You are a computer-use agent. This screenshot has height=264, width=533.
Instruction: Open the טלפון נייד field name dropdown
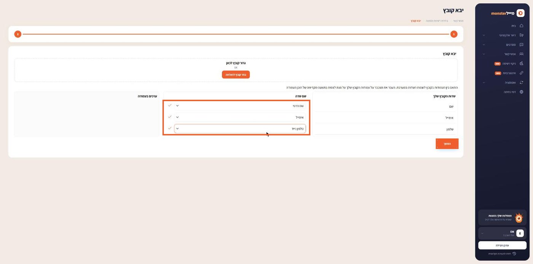[240, 129]
